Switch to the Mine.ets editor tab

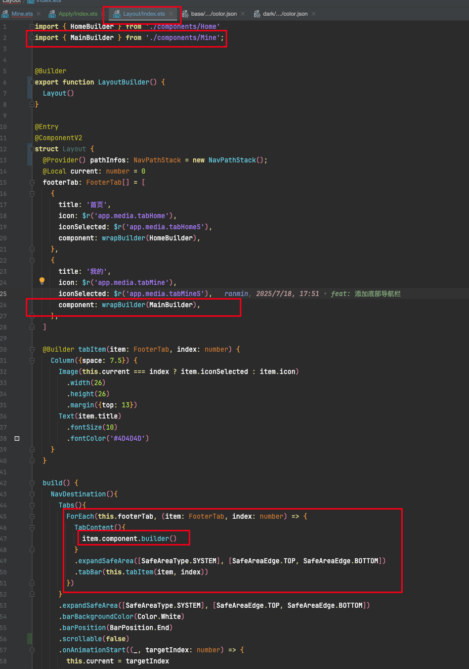tap(22, 14)
